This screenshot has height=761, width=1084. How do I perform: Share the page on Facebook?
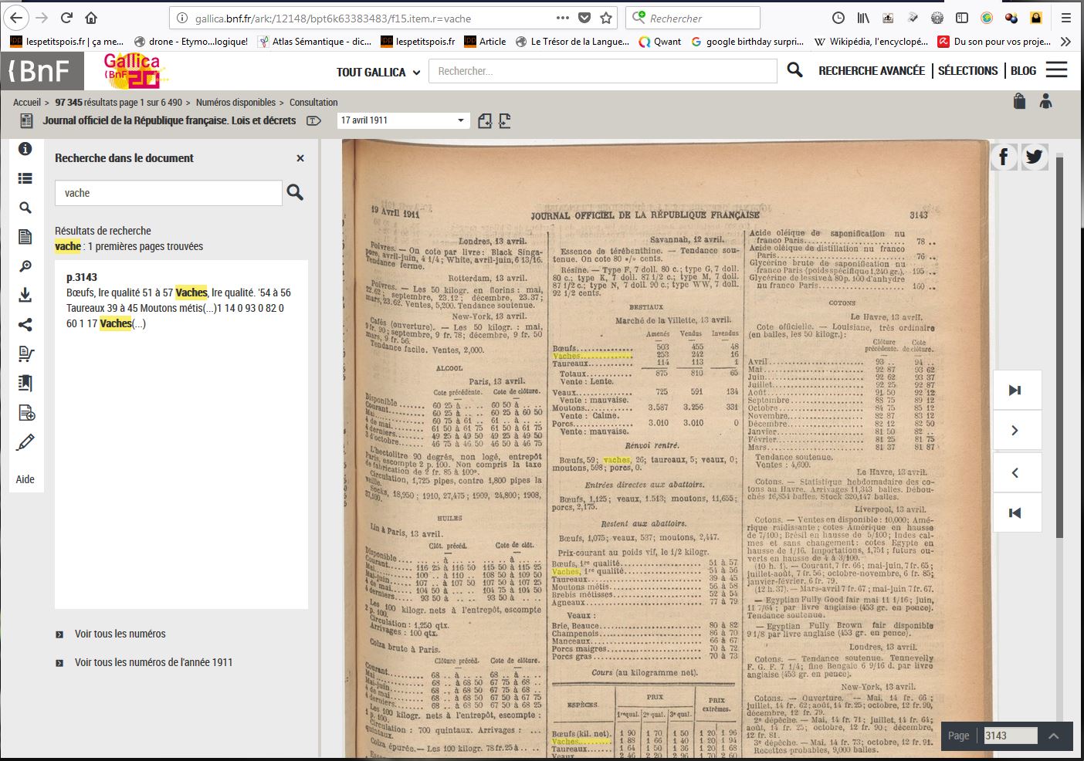coord(1003,157)
